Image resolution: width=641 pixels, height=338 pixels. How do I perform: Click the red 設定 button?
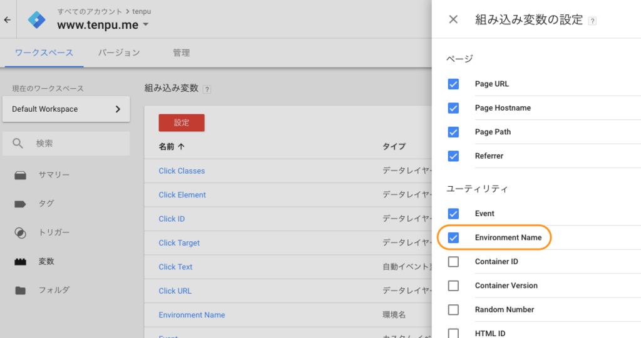pos(182,122)
